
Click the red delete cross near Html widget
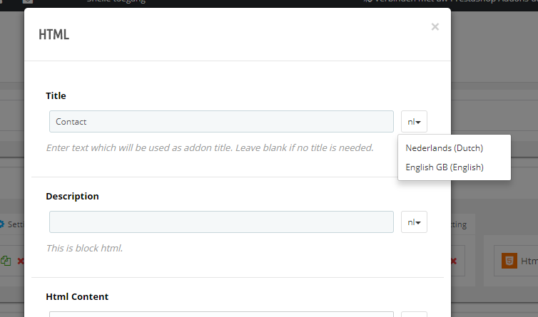(x=453, y=261)
